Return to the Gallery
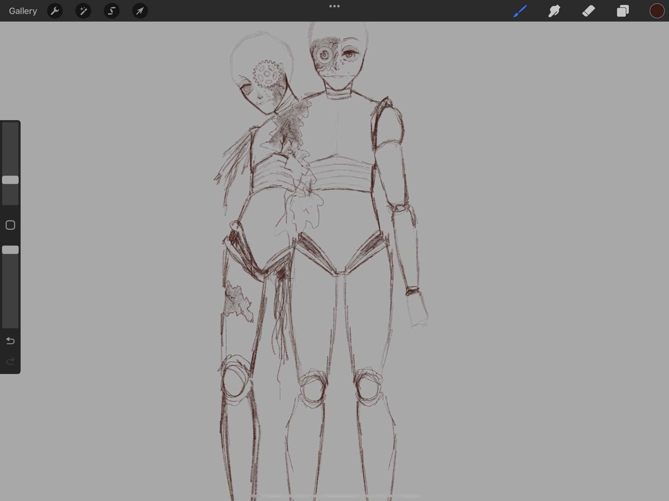The height and width of the screenshot is (501, 669). (23, 11)
